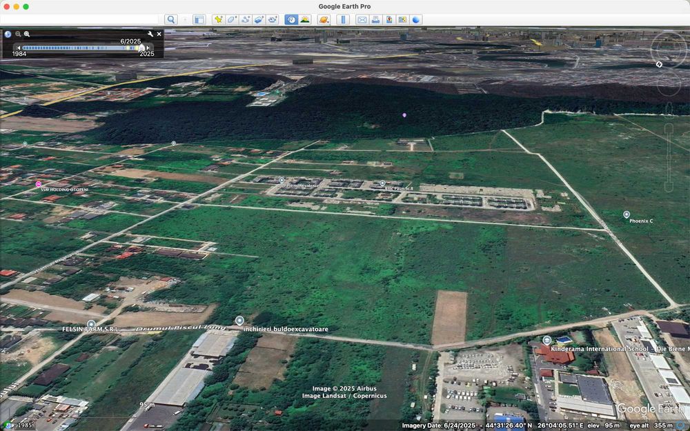Viewport: 690px width, 431px height.
Task: Record a tour icon
Action: click(x=273, y=19)
